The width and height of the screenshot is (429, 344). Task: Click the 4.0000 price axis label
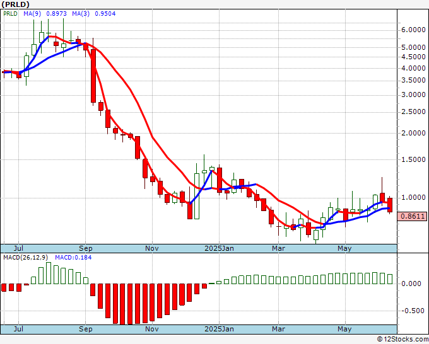(x=413, y=68)
